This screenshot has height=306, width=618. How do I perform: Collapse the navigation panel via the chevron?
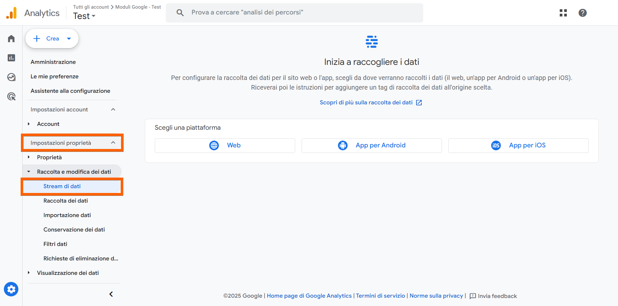tap(111, 294)
